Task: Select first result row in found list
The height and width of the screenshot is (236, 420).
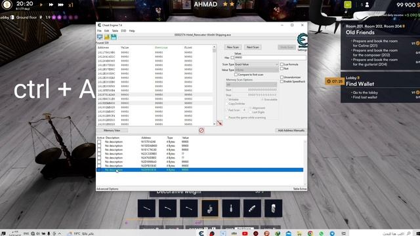Action: (155, 52)
